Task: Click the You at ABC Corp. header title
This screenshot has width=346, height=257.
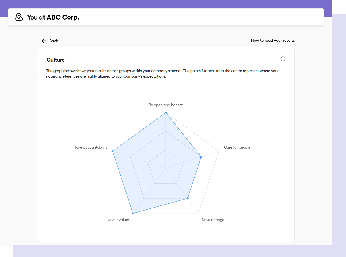Action: point(53,17)
